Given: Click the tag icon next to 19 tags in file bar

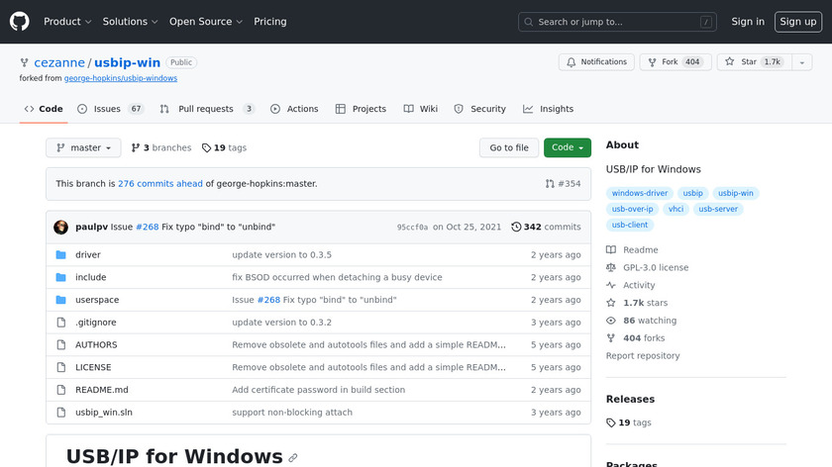Looking at the screenshot, I should pyautogui.click(x=206, y=147).
